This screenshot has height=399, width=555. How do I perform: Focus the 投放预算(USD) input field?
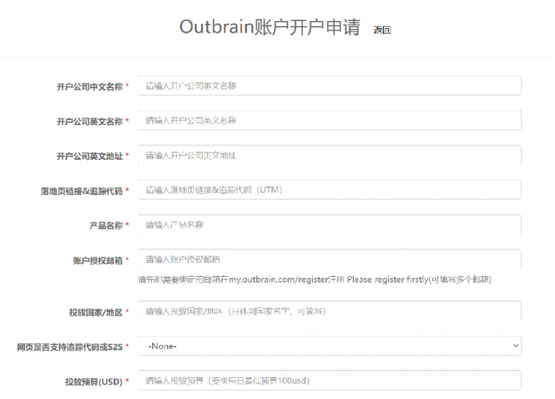[x=330, y=381]
